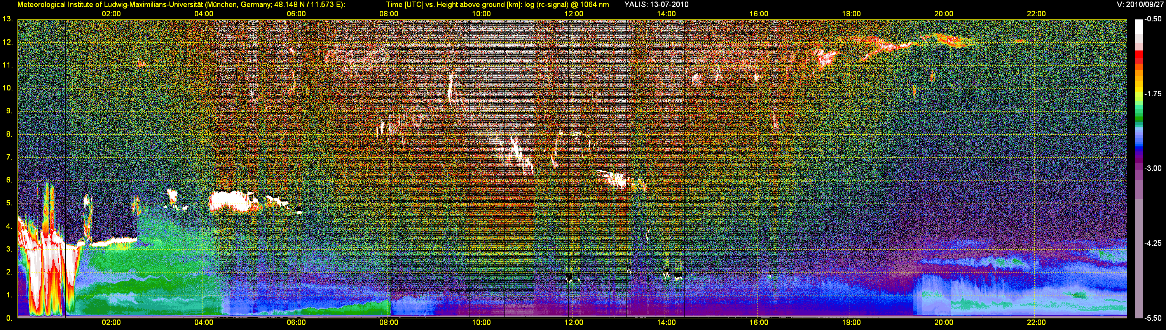This screenshot has width=1166, height=330.
Task: Click the 'V: 2010/09/27' version label
Action: click(1139, 5)
